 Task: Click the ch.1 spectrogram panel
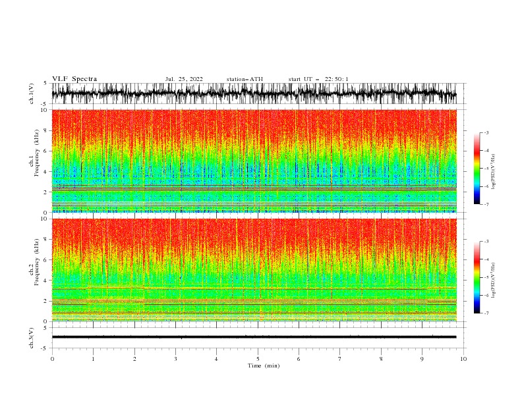(x=254, y=161)
